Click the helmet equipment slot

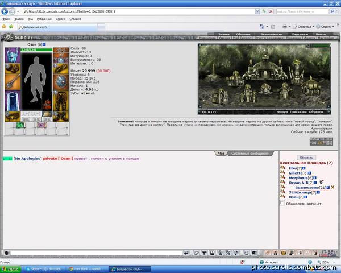coord(13,55)
